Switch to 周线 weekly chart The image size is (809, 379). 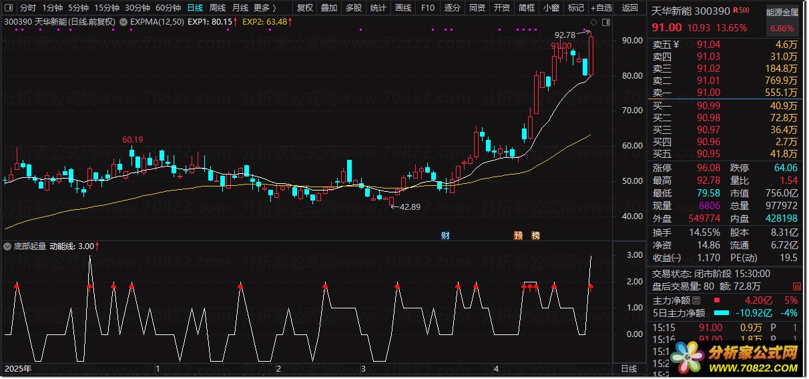coord(218,8)
